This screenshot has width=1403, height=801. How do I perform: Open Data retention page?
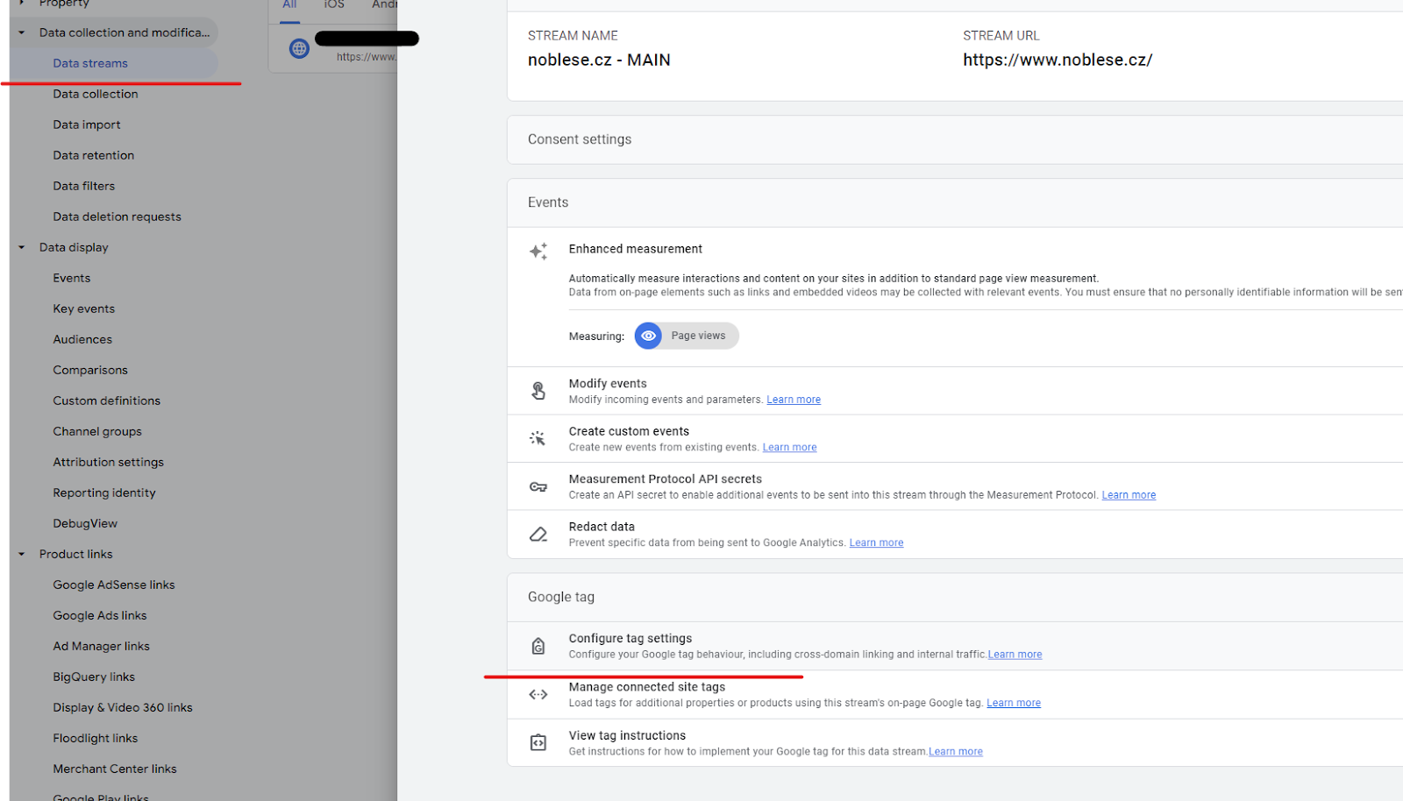(94, 155)
